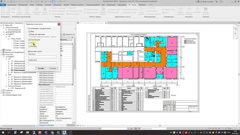Click the taskbar search magnifier icon
Image resolution: width=240 pixels, height=135 pixels.
pyautogui.click(x=9, y=132)
